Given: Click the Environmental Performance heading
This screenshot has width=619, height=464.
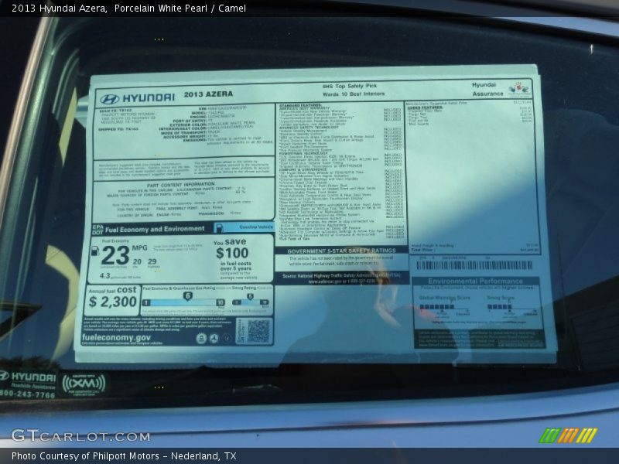Looking at the screenshot, I should (x=475, y=281).
